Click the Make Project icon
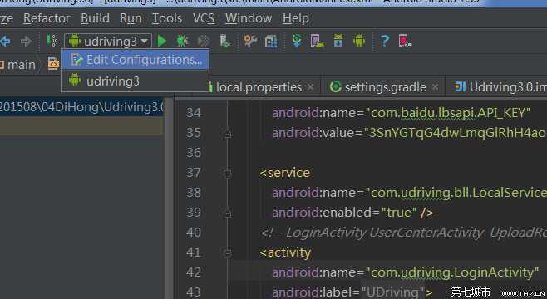The image size is (547, 299). (52, 41)
